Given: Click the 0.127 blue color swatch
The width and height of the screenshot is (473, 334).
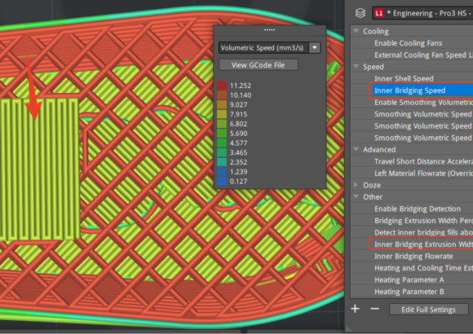Looking at the screenshot, I should click(x=222, y=181).
